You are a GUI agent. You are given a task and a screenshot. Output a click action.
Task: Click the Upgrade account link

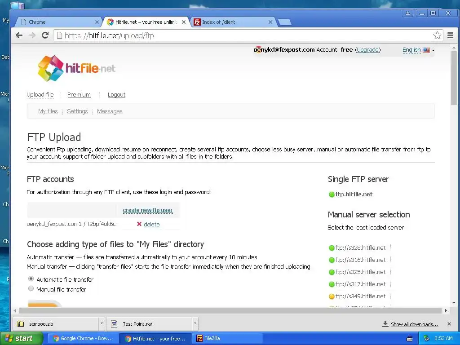click(368, 50)
